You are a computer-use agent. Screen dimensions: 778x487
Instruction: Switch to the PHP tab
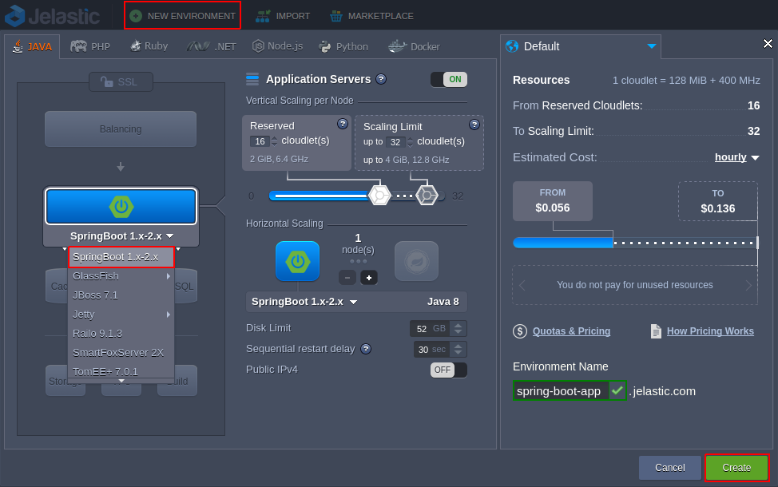click(90, 46)
